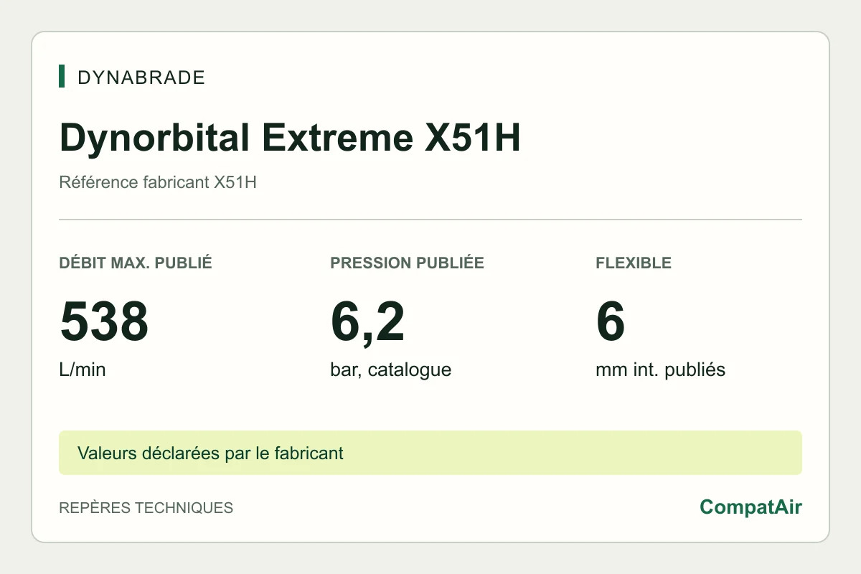This screenshot has width=861, height=574.
Task: Select the Dynorbital Extreme X51H title
Action: 289,138
